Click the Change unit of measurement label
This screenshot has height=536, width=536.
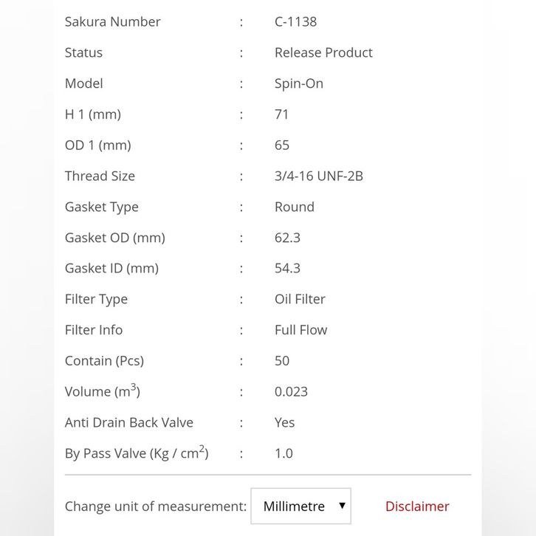pyautogui.click(x=156, y=506)
